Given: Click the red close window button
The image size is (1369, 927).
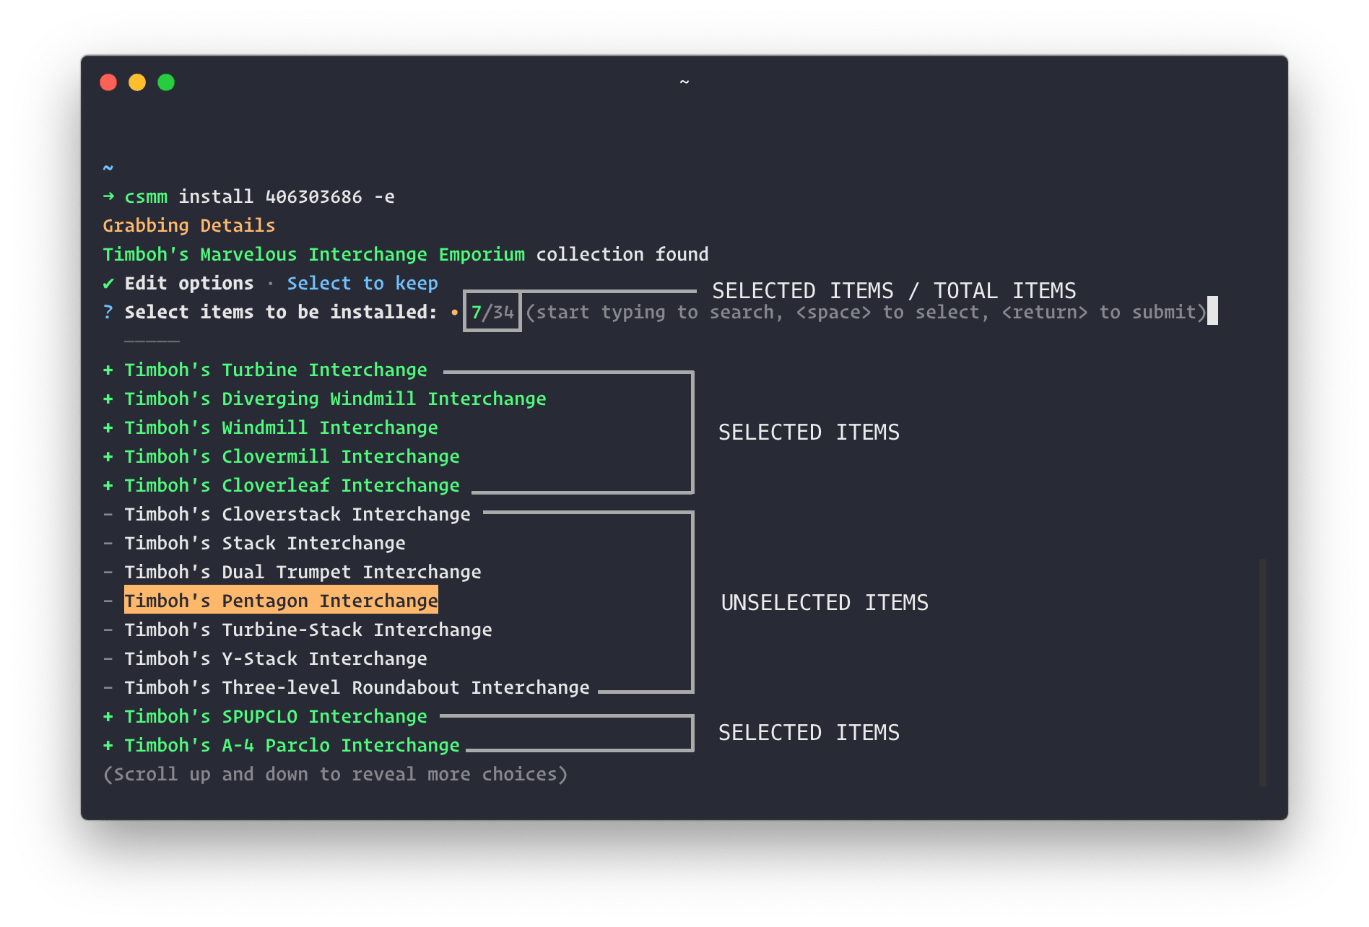Looking at the screenshot, I should coord(108,82).
